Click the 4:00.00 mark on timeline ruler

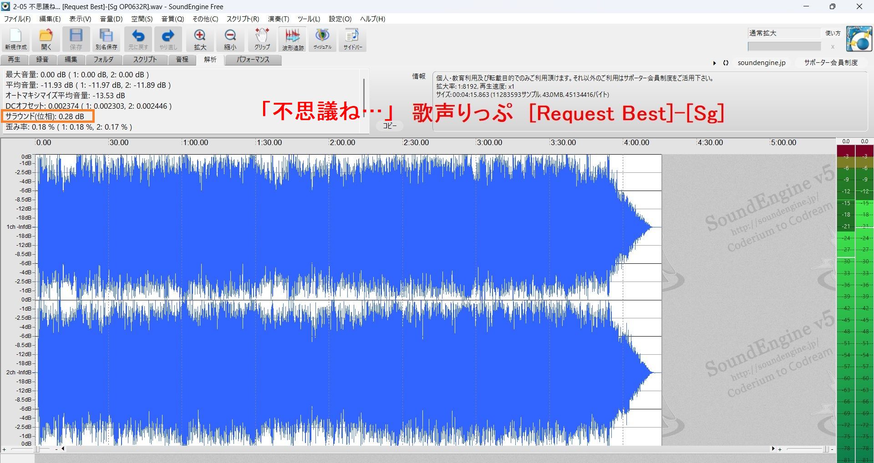(636, 142)
